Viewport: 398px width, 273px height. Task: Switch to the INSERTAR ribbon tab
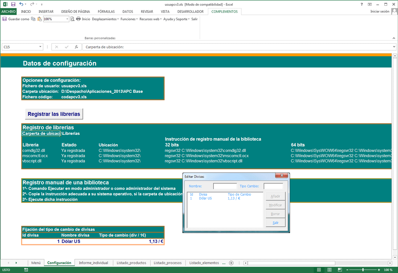[x=46, y=11]
